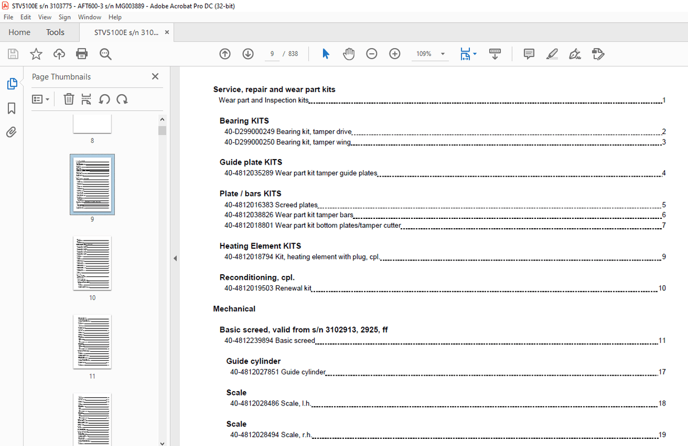Open the View menu
The height and width of the screenshot is (446, 688).
(x=44, y=17)
